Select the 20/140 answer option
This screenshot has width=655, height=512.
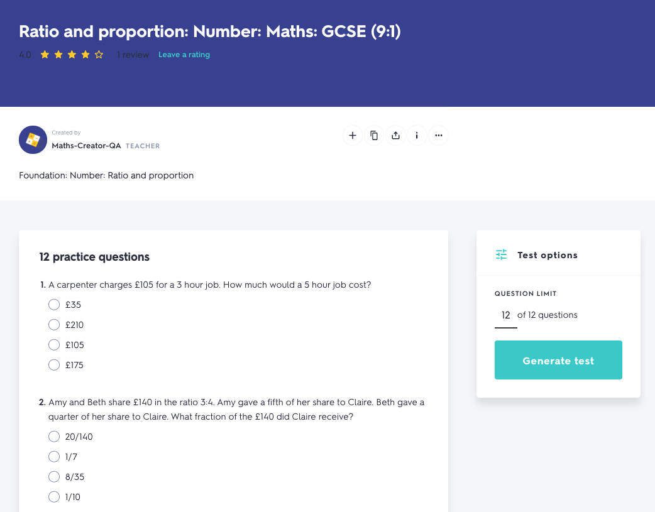54,436
